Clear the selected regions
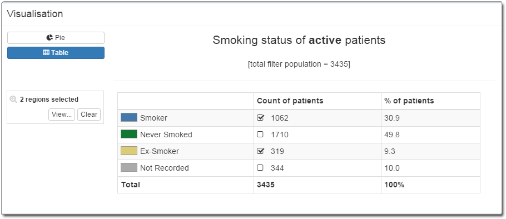This screenshot has height=219, width=506. pyautogui.click(x=89, y=115)
